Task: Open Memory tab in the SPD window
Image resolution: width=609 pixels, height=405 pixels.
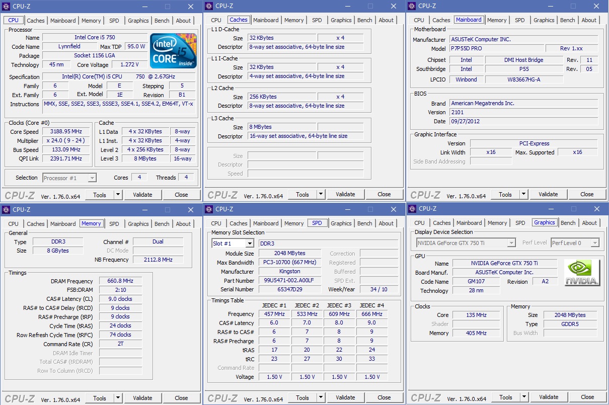Action: tap(294, 223)
